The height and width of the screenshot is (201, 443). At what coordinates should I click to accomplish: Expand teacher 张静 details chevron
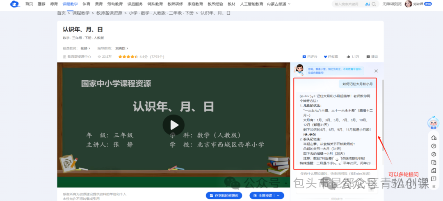tap(90, 48)
